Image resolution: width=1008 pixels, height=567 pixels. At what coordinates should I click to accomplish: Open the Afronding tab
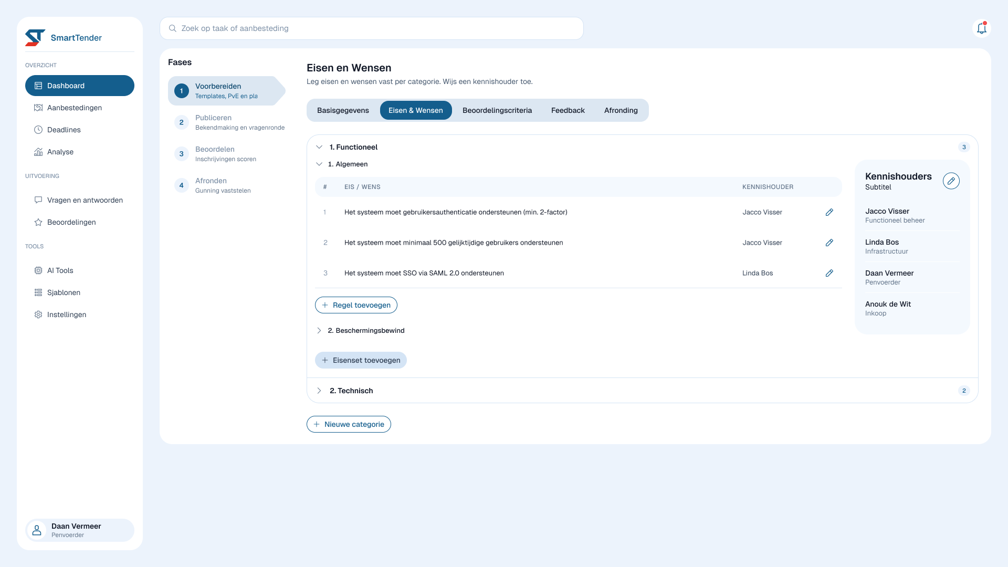coord(621,110)
